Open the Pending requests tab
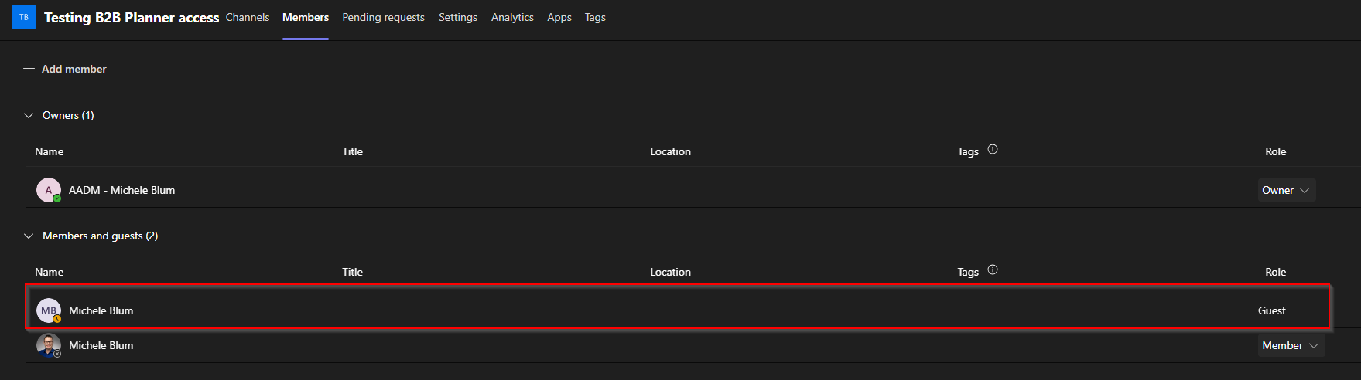The width and height of the screenshot is (1361, 380). [383, 17]
